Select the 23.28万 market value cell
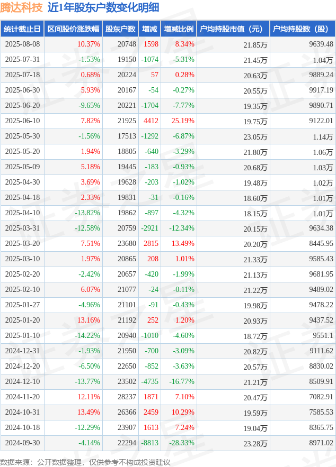 [255, 444]
